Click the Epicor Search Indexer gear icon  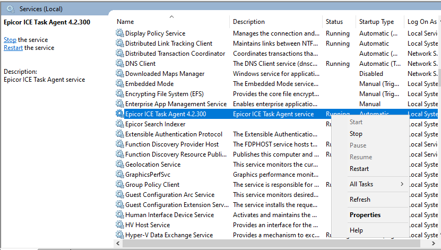click(x=120, y=124)
